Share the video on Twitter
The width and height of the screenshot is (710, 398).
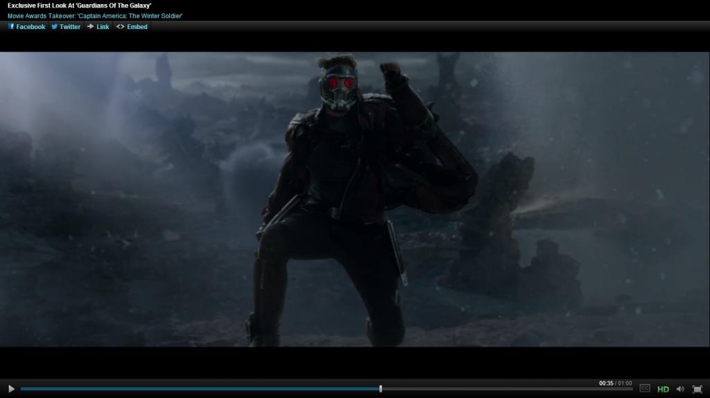[66, 27]
